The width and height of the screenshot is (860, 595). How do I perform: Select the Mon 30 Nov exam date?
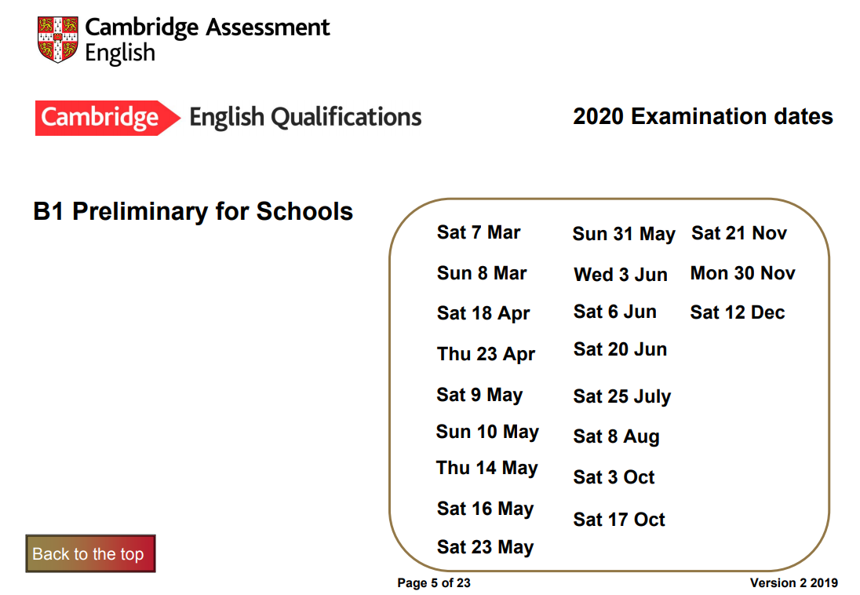click(x=742, y=273)
